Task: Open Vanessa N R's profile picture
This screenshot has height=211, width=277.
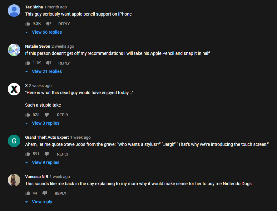Action: coord(14,180)
